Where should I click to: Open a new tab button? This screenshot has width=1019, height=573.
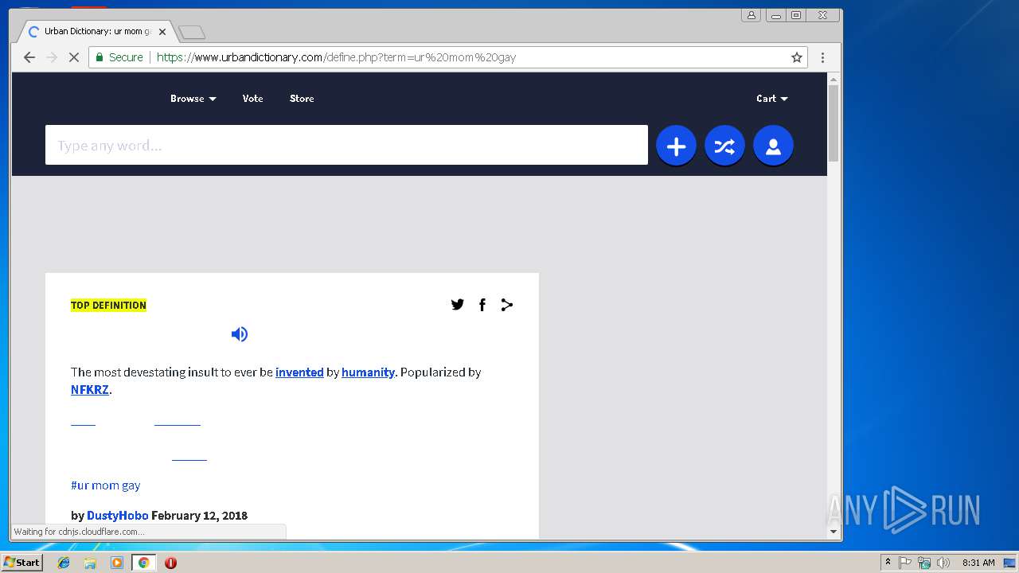192,33
